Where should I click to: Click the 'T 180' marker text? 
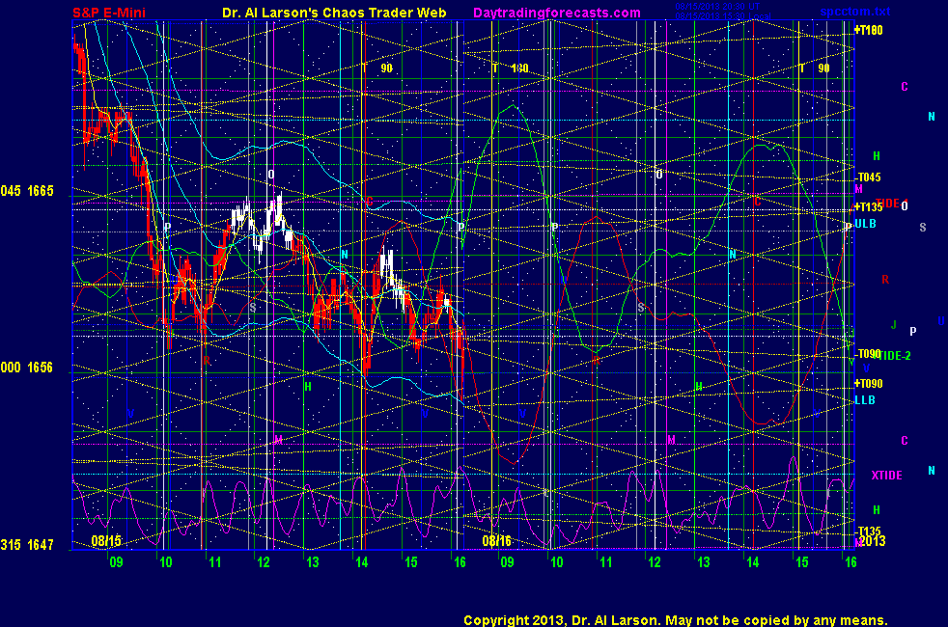511,68
